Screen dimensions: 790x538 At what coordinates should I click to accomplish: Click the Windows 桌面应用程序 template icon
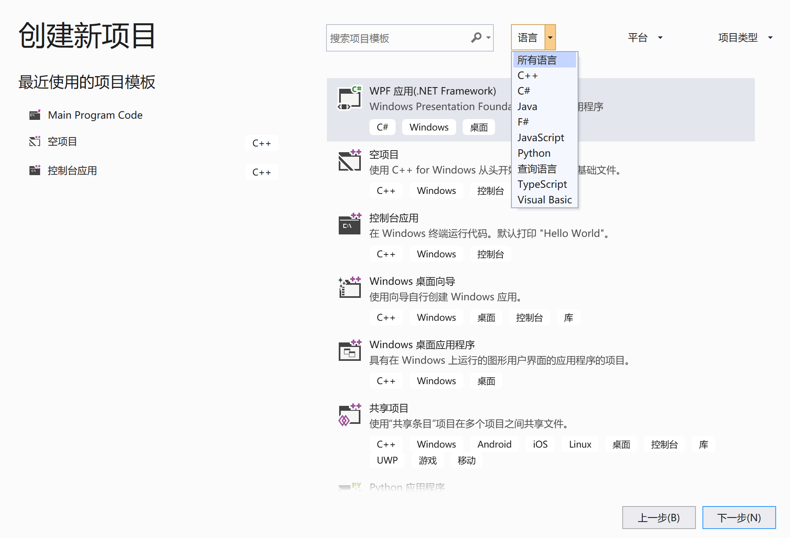pyautogui.click(x=350, y=351)
